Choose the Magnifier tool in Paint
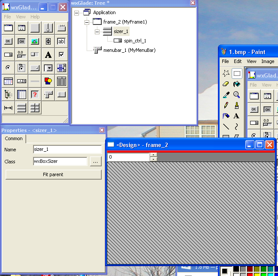The height and width of the screenshot is (276, 278). 236,95
